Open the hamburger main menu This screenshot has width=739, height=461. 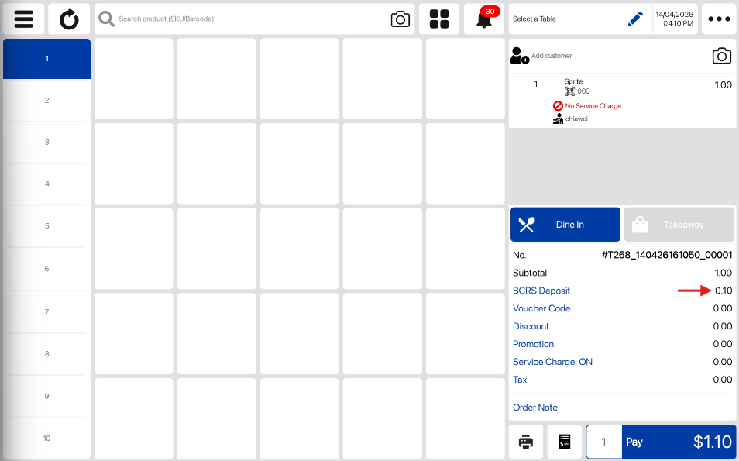coord(24,19)
